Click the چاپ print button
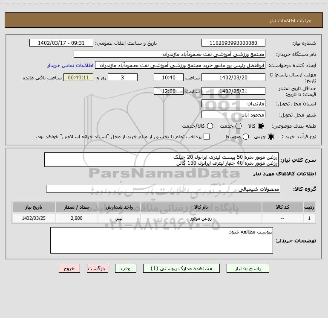 coord(126,268)
